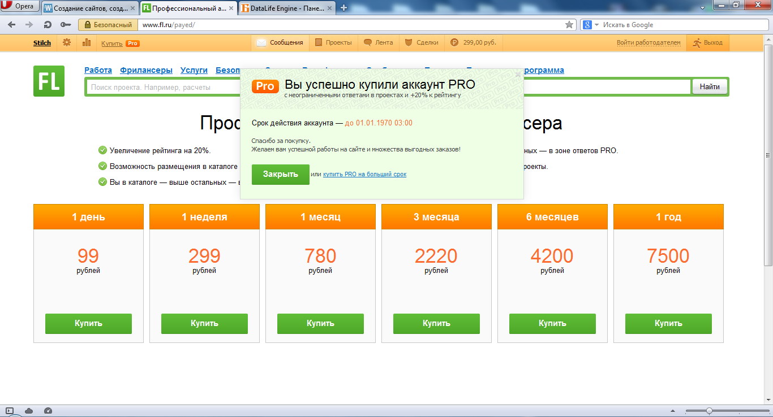Viewport: 773px width, 417px height.
Task: Click the green FL site logo
Action: click(49, 81)
